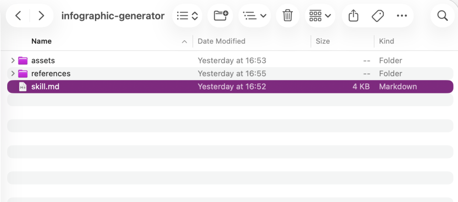Sort by Name column

42,41
